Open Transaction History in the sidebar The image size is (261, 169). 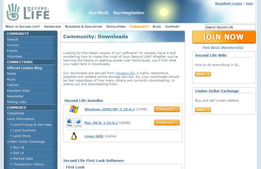(x=29, y=164)
